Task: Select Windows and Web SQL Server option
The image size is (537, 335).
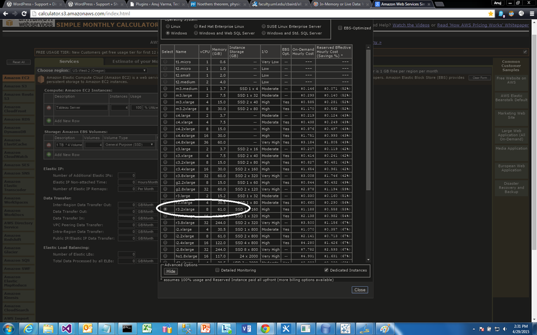Action: click(x=196, y=33)
